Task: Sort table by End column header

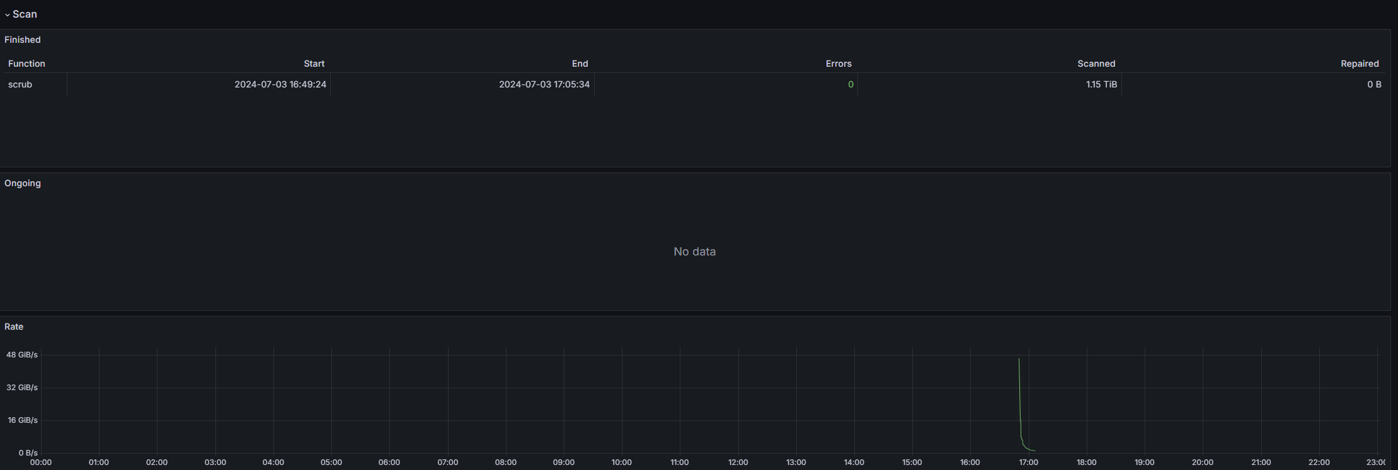Action: [580, 64]
